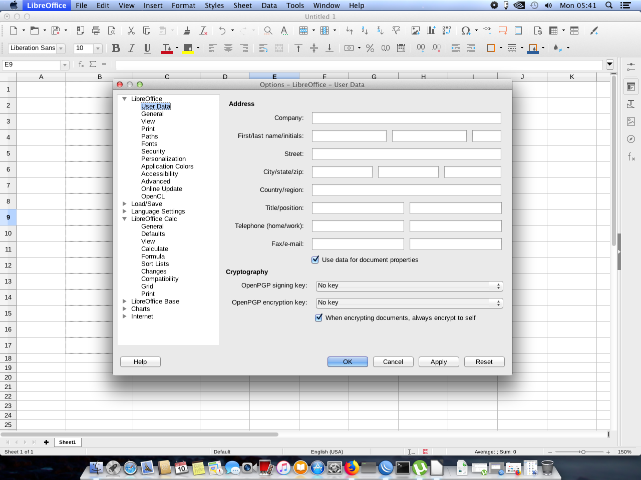
Task: Open the OpenPGP encryption key dropdown
Action: 409,303
